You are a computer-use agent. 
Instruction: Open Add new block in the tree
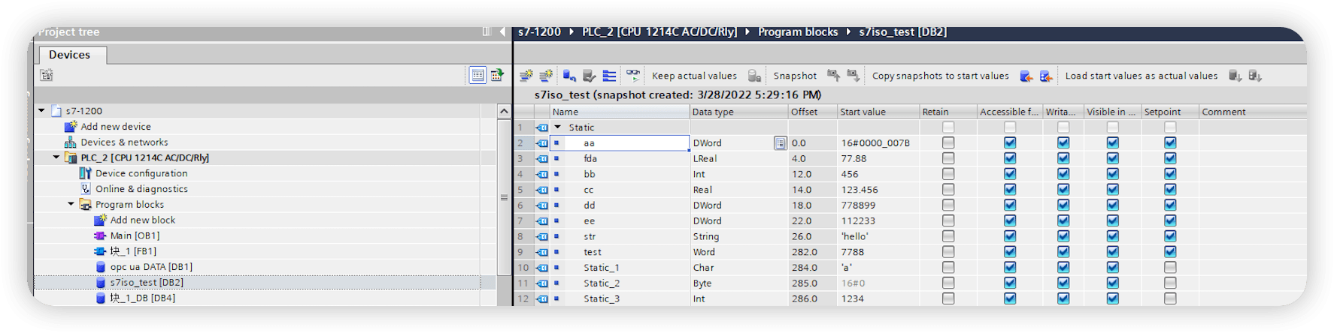142,220
